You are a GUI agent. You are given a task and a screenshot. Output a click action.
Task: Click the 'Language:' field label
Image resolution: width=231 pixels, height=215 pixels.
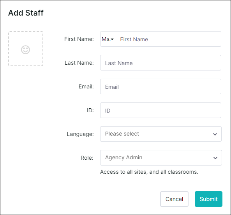tap(80, 134)
